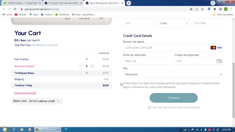Screen dimensions: 235x132
Task: Click the taskbar clock 12:52 PM
Action: [x=226, y=129]
